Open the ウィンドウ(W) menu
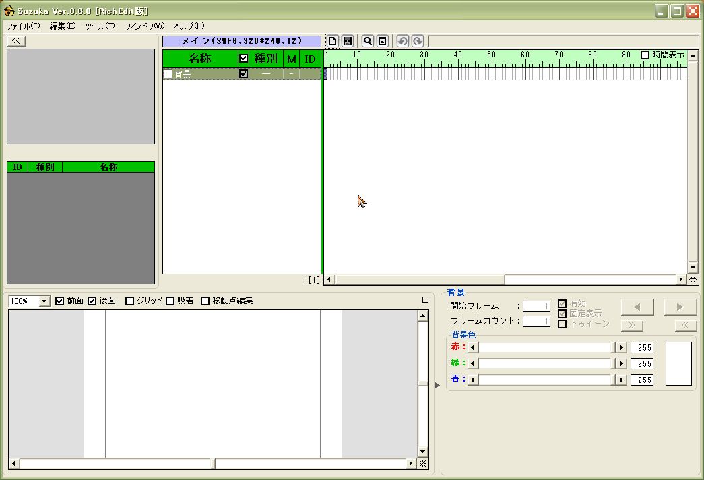Image resolution: width=704 pixels, height=480 pixels. click(144, 26)
